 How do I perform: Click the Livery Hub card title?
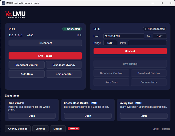tap(126, 103)
